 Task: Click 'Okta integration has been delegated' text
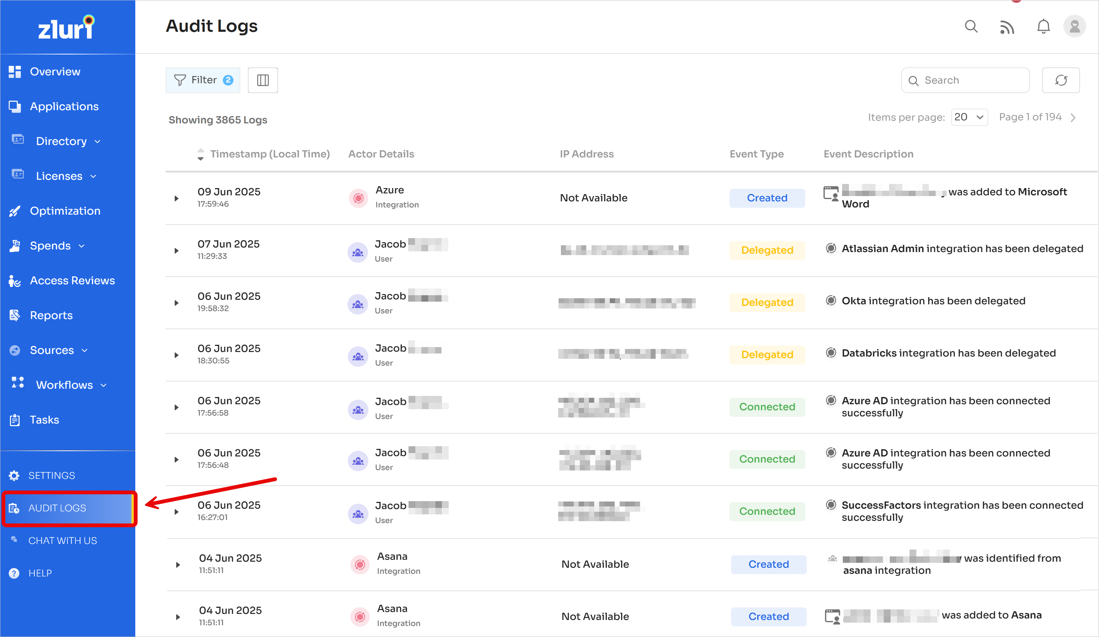tap(933, 301)
